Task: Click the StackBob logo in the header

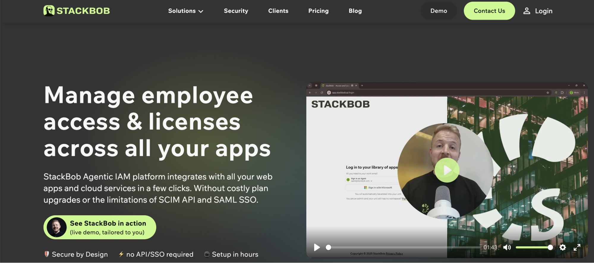Action: [x=77, y=11]
